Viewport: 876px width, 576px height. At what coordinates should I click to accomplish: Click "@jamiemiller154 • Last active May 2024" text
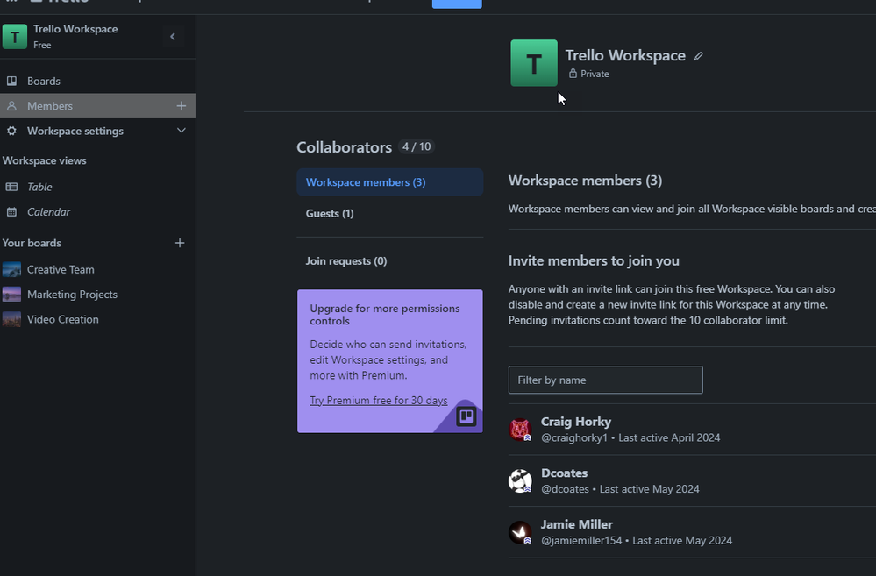pos(637,541)
